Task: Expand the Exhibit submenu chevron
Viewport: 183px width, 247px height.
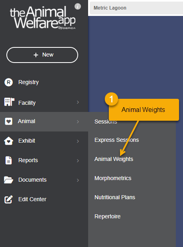Action: [78, 141]
